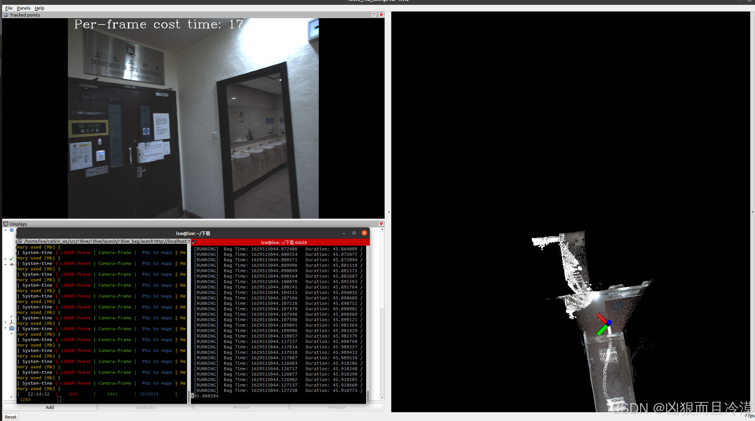The height and width of the screenshot is (421, 755).
Task: Click the red terminal pane grid icon
Action: [194, 242]
